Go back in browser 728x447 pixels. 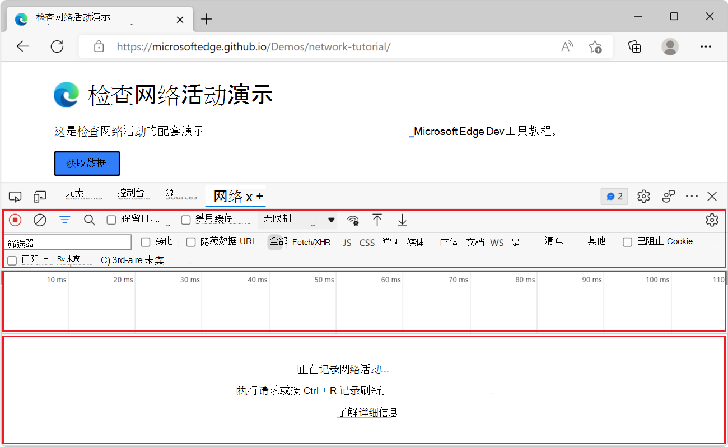point(23,47)
